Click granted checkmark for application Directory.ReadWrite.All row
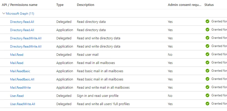This screenshot has width=227, height=111. [207, 46]
